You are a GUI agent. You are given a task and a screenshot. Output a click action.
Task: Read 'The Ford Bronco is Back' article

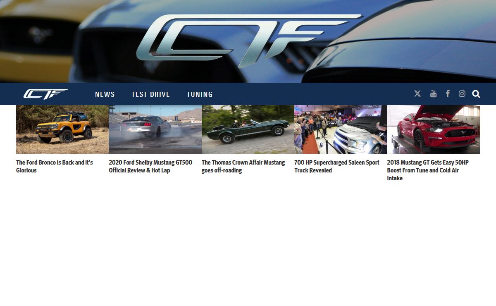click(x=55, y=166)
